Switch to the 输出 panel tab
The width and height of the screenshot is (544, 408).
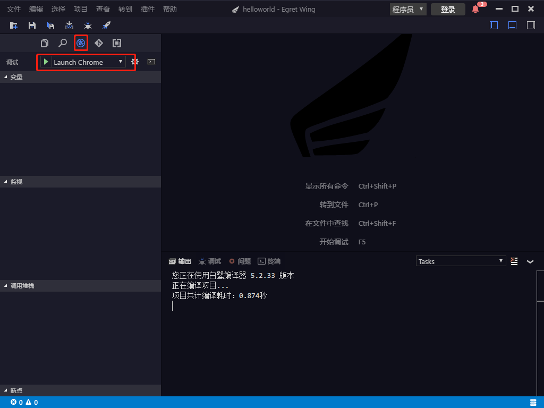[x=180, y=261]
